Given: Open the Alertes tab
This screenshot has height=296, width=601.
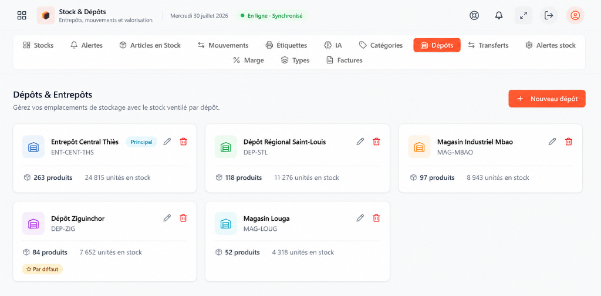Looking at the screenshot, I should 87,45.
